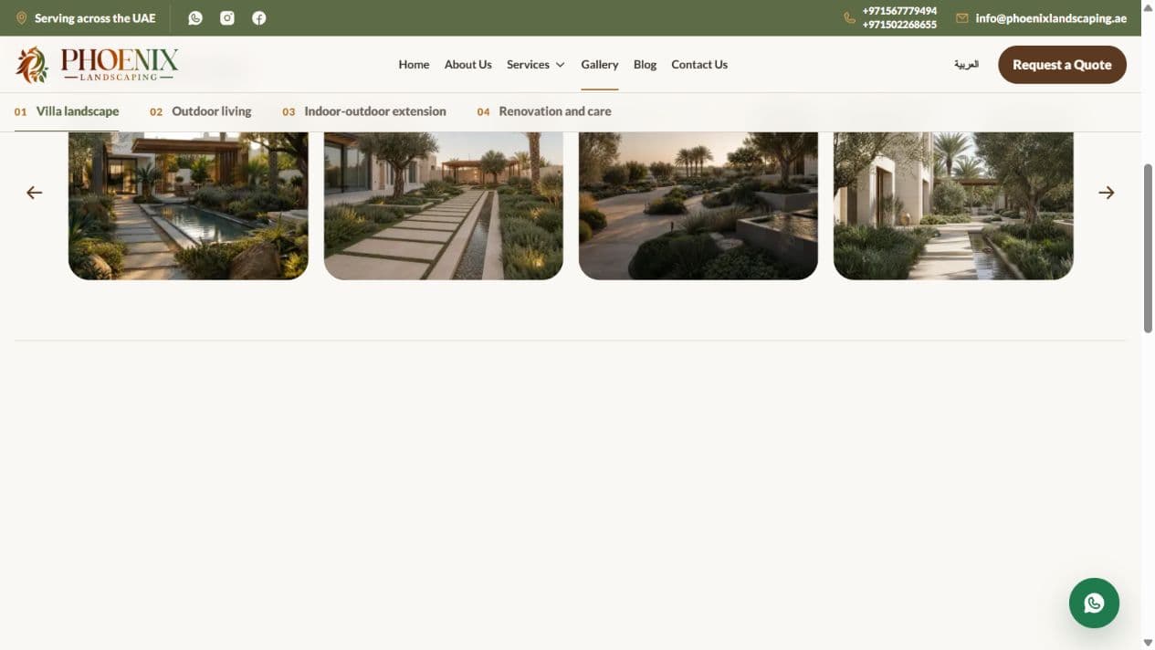Open the pool and pergola villa photo
This screenshot has width=1155, height=650.
188,205
